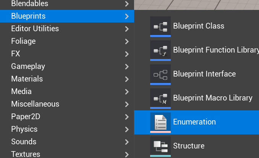
Task: Click the Enumeration list icon
Action: (x=160, y=122)
